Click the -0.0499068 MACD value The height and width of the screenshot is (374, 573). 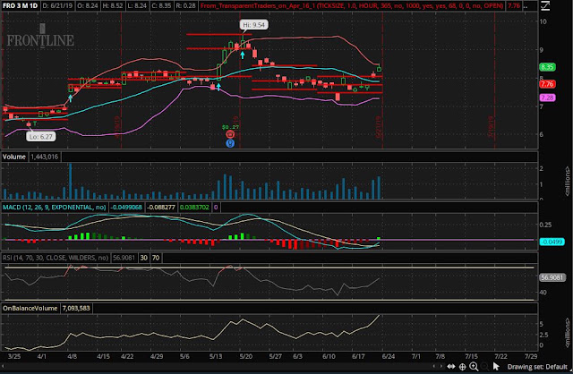(126, 207)
